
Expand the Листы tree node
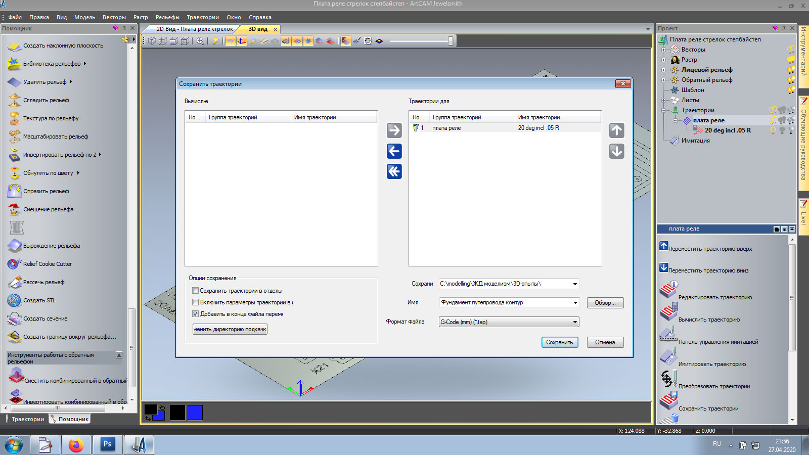664,100
